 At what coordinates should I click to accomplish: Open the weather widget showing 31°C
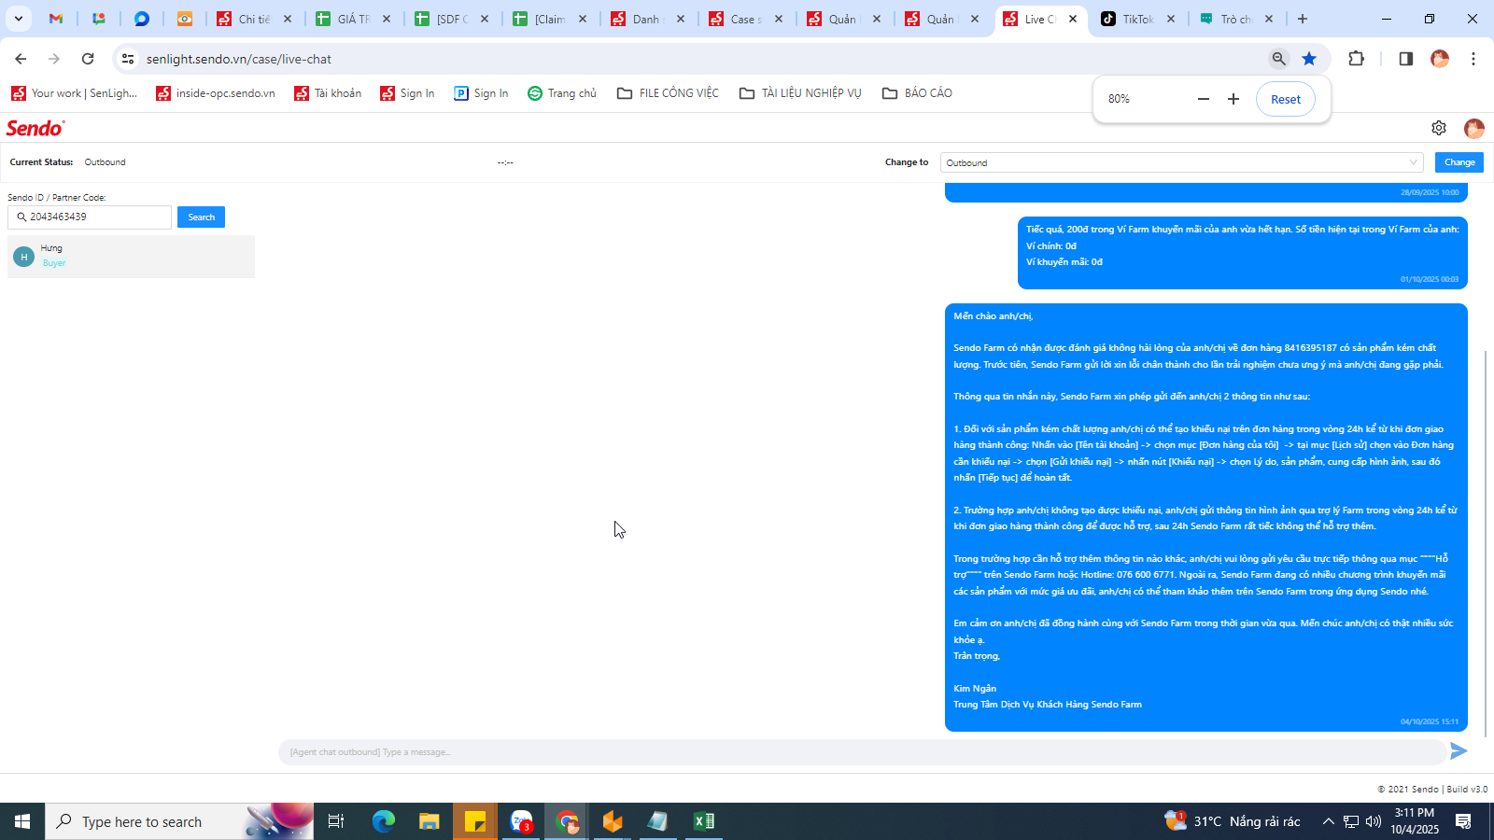(1233, 821)
